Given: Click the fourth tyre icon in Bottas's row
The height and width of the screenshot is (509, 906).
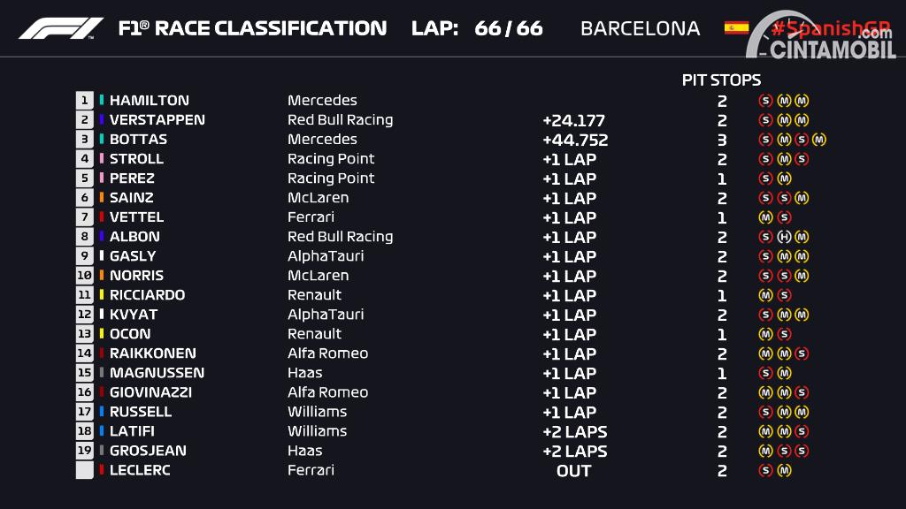Looking at the screenshot, I should 818,140.
